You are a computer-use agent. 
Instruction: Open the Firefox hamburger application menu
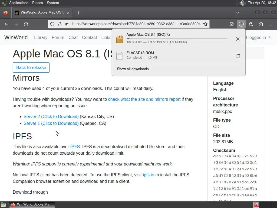[x=271, y=24]
